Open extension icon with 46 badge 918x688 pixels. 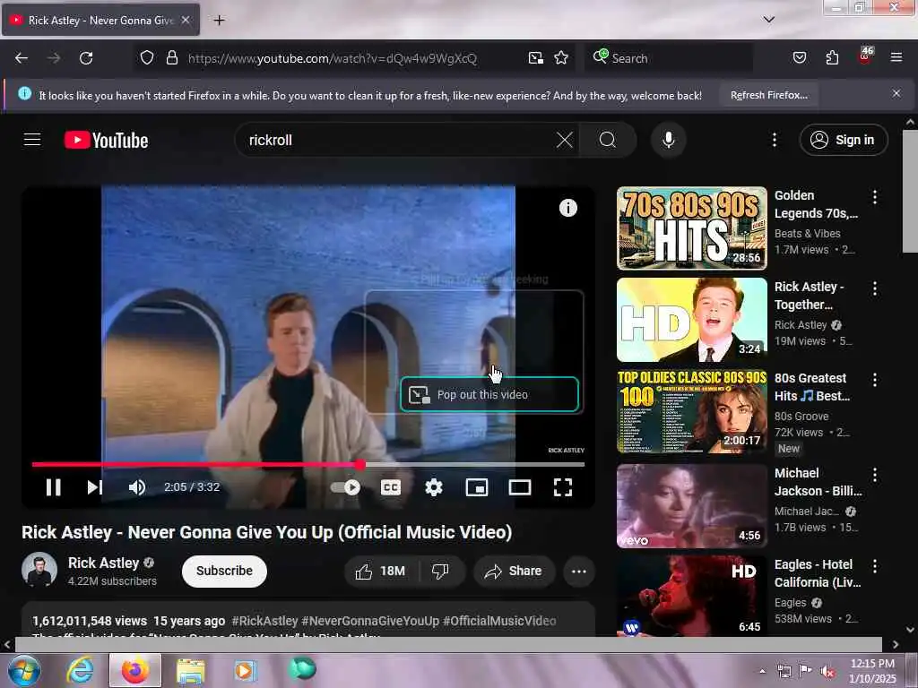pos(865,56)
